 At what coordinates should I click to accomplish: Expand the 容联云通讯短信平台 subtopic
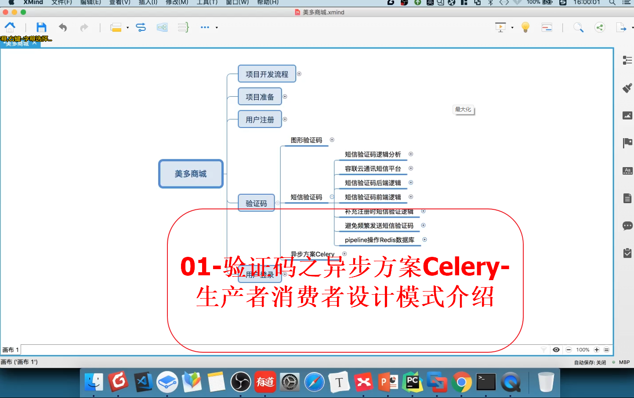[411, 168]
